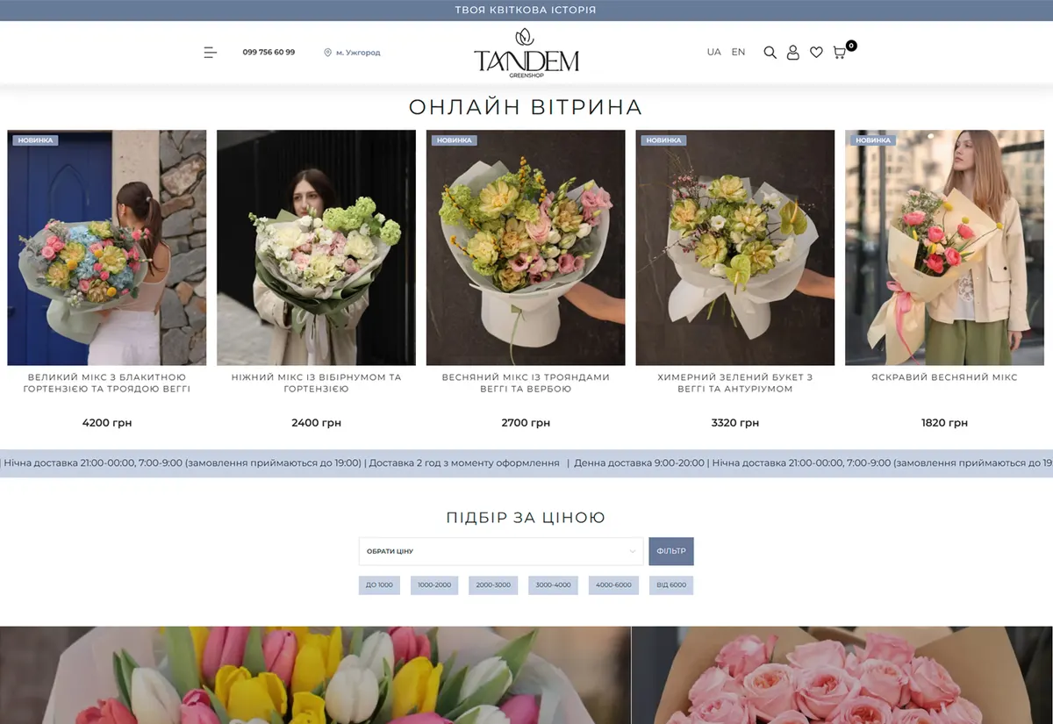Screen dimensions: 1053x724
Task: Select price range До 1000
Action: tap(379, 585)
